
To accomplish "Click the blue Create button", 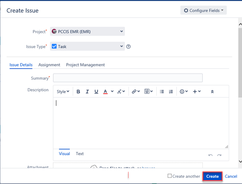I will click(x=213, y=176).
